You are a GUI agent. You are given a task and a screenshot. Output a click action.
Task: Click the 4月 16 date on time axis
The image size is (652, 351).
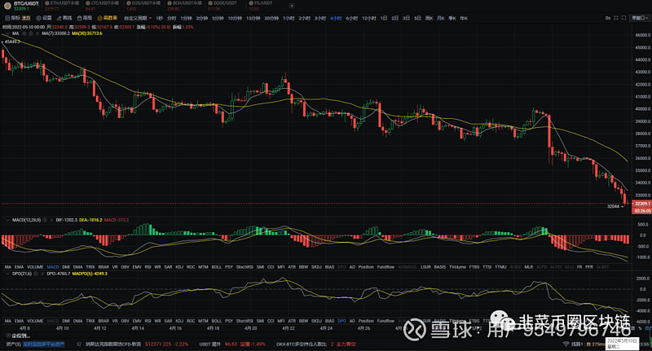point(175,328)
